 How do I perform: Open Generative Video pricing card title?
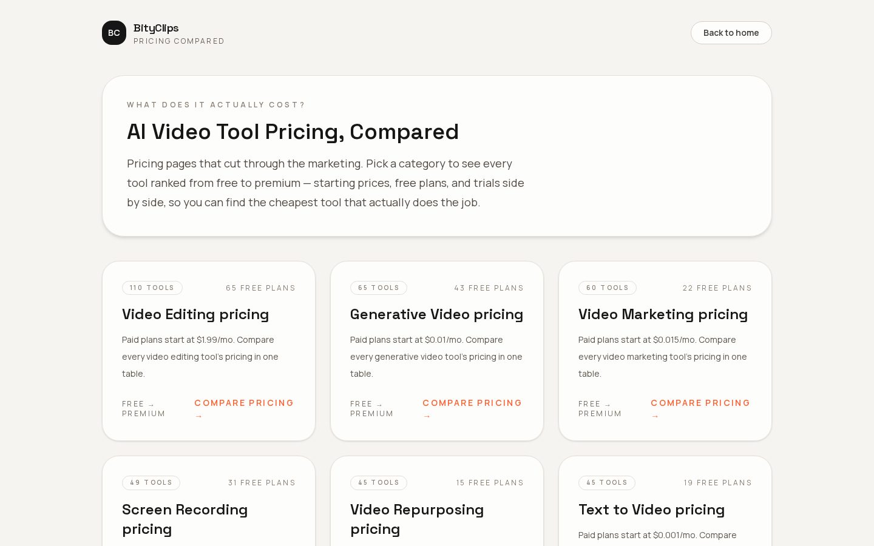[x=436, y=314]
